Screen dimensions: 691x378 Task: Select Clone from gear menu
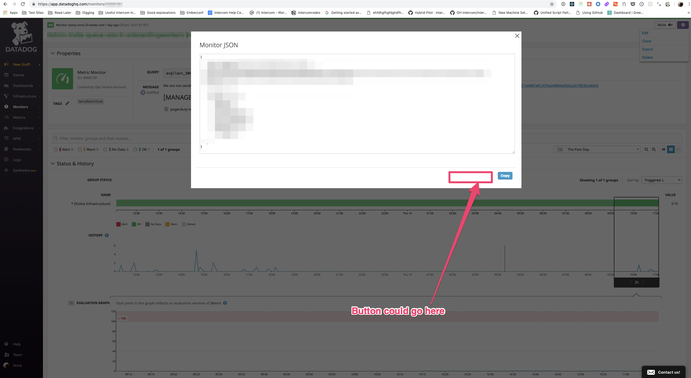[x=646, y=41]
